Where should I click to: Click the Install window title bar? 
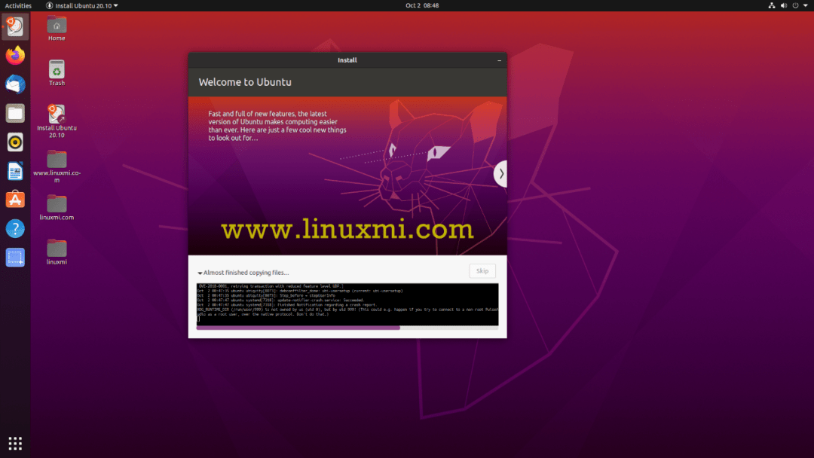pos(347,60)
